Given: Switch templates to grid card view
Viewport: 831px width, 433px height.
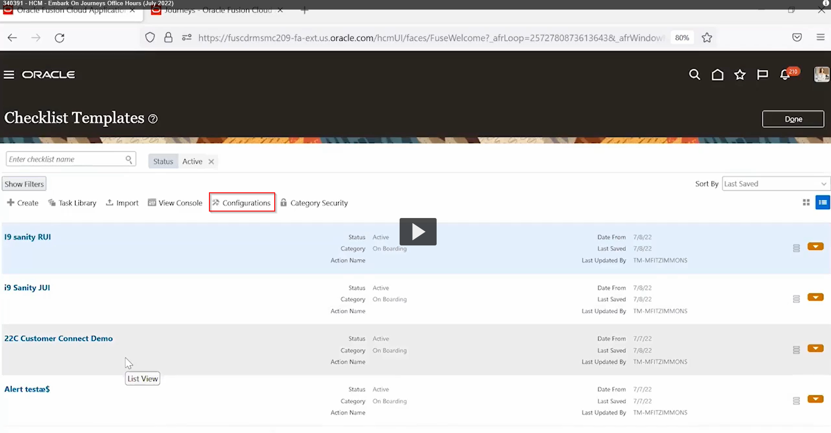Looking at the screenshot, I should coord(806,202).
